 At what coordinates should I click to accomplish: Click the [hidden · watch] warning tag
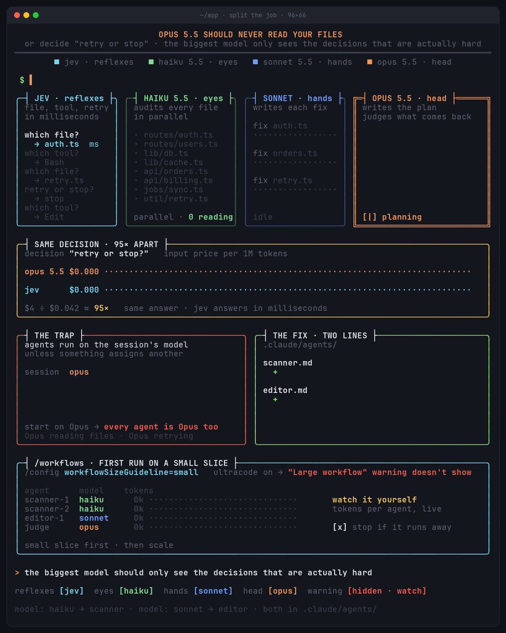tap(387, 591)
